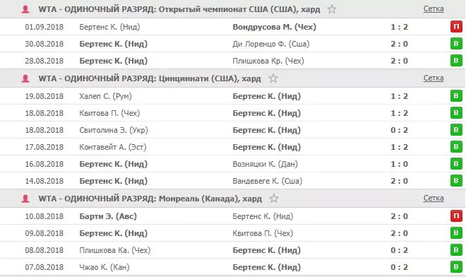The image size is (466, 277).
Task: Open Сетка draw link for Открытый чемпионат США
Action: click(434, 9)
